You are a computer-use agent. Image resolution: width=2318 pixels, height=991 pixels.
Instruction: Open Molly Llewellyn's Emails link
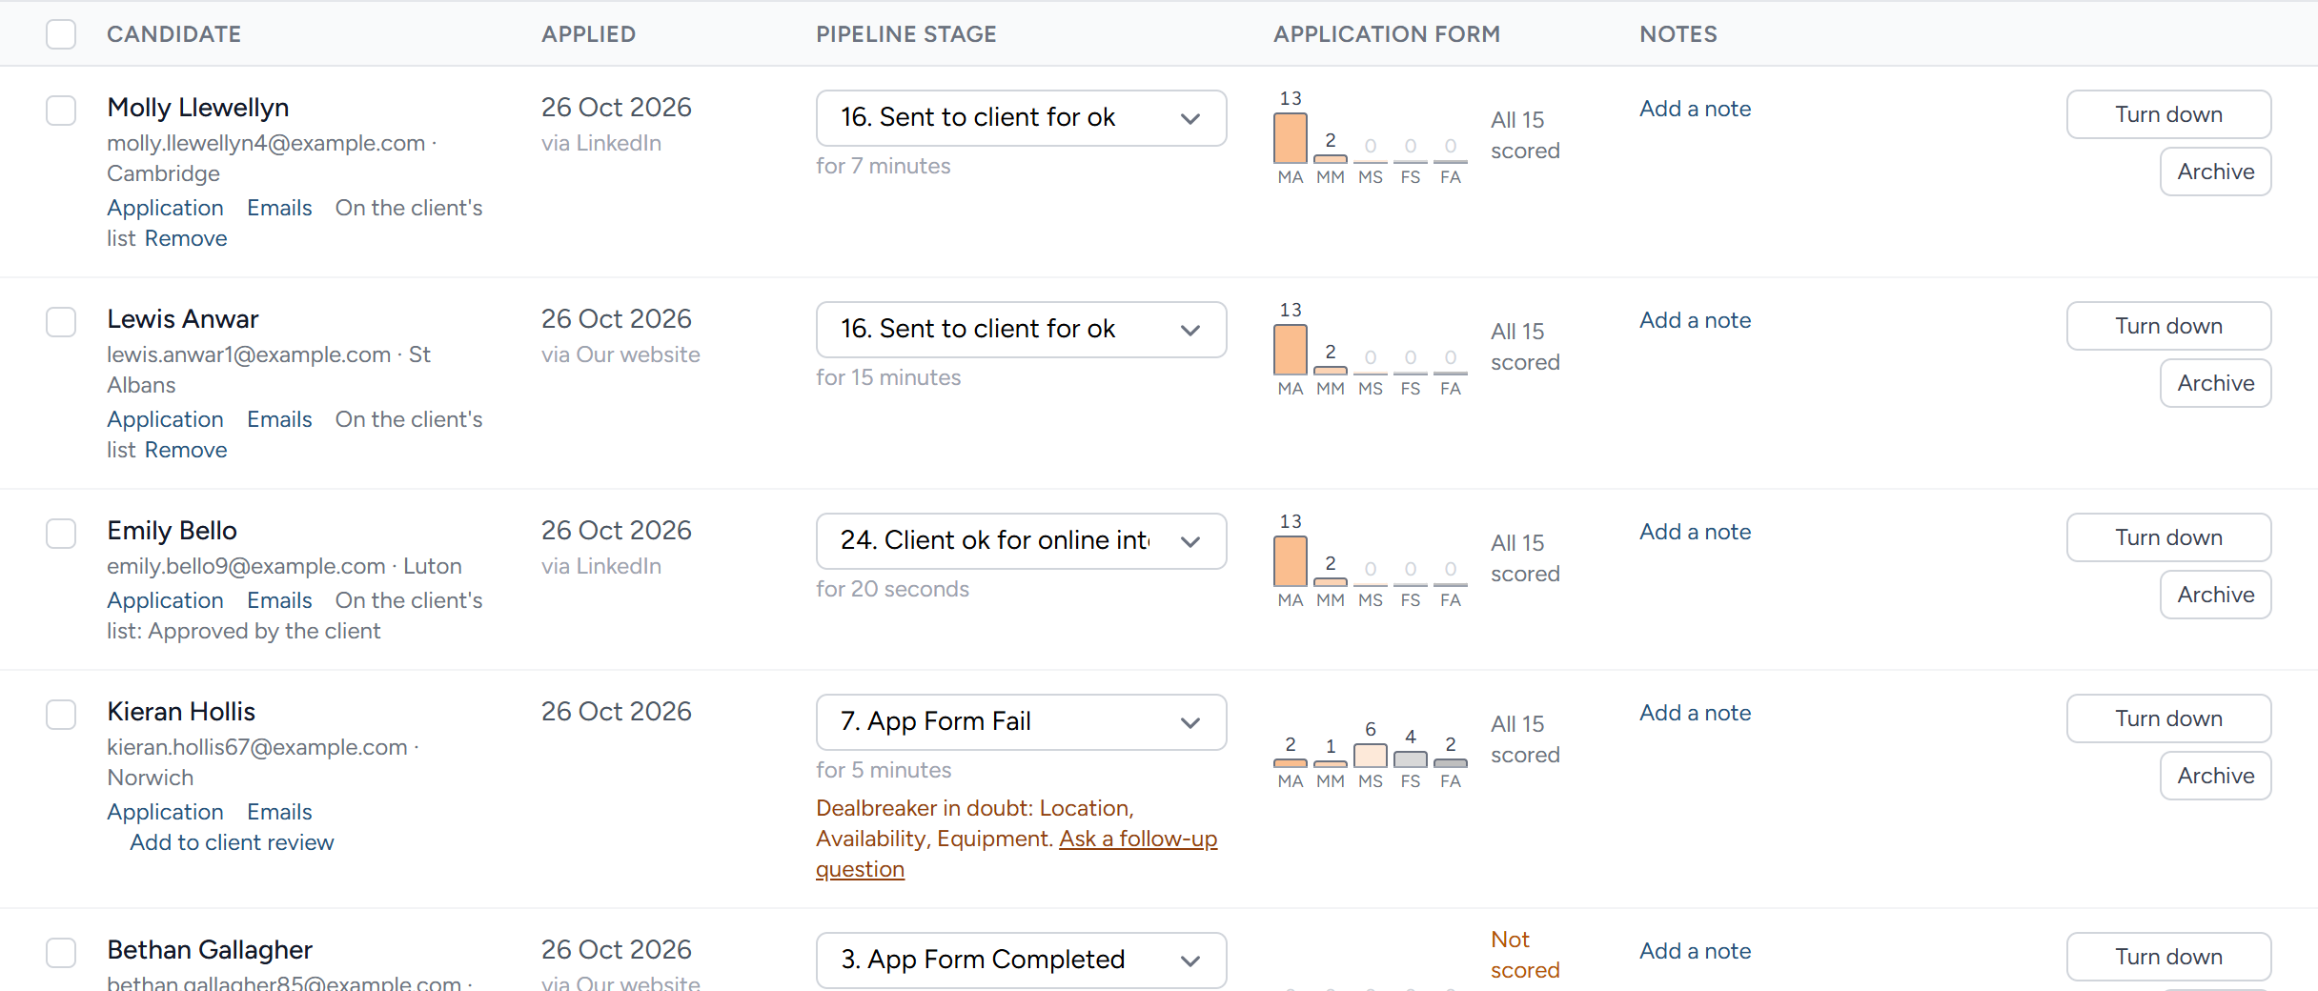[x=279, y=208]
